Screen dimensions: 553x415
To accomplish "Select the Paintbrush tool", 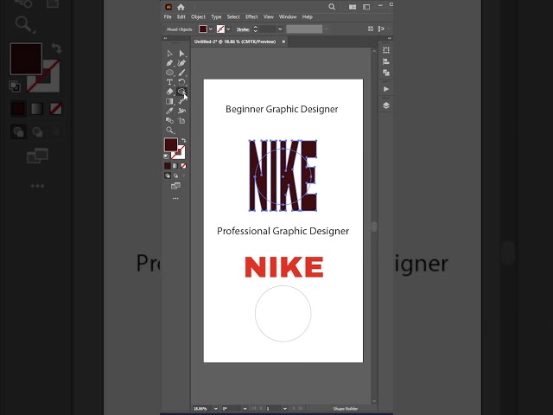I will pos(181,73).
